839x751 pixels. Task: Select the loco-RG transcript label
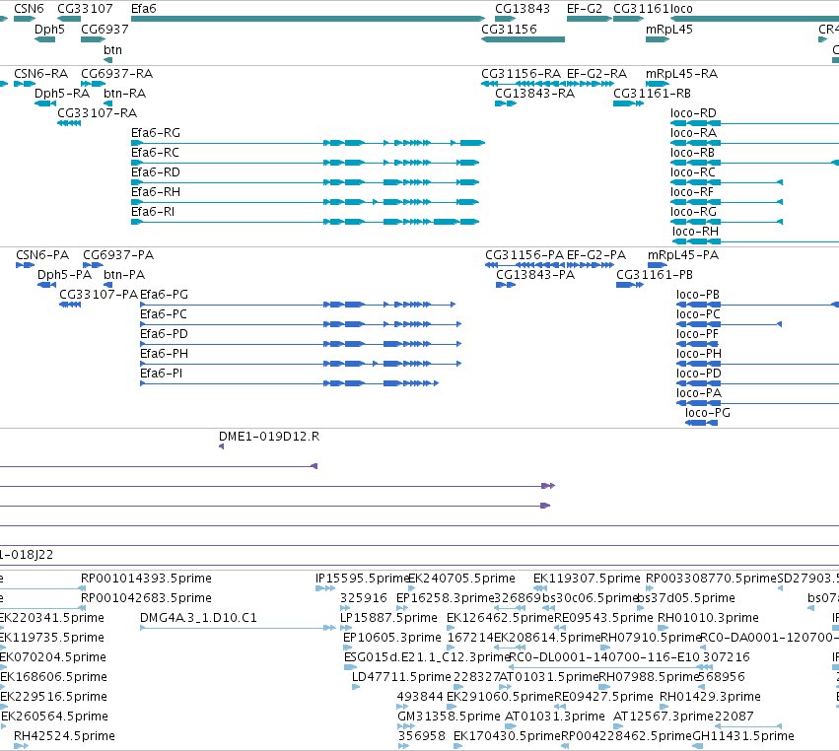pos(693,212)
